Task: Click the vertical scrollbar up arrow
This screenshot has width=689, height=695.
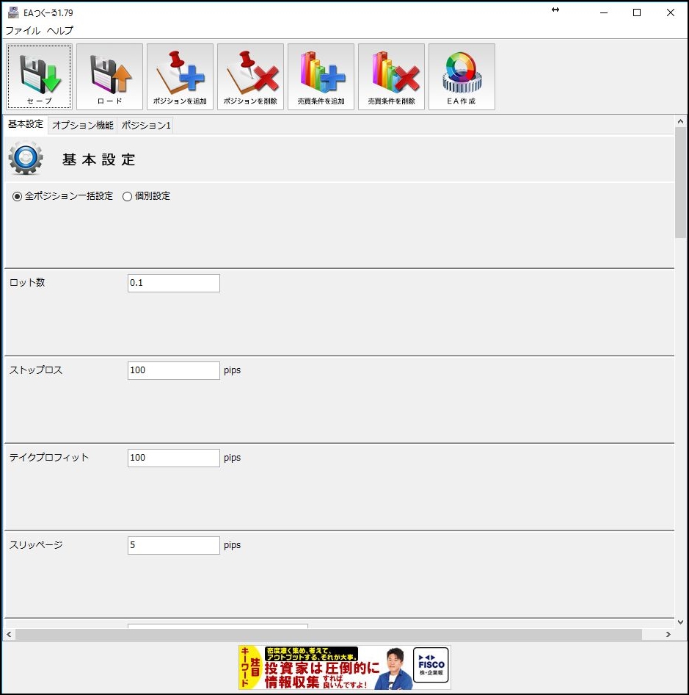Action: coord(681,121)
